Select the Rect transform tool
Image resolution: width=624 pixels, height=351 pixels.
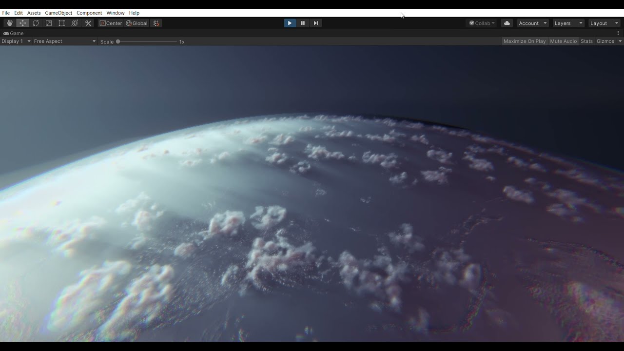coord(62,23)
